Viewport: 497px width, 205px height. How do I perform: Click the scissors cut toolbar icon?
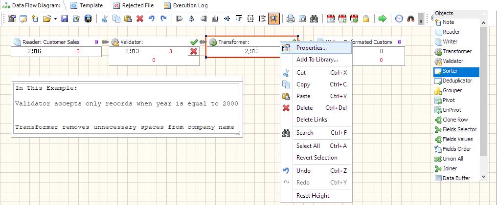[104, 19]
